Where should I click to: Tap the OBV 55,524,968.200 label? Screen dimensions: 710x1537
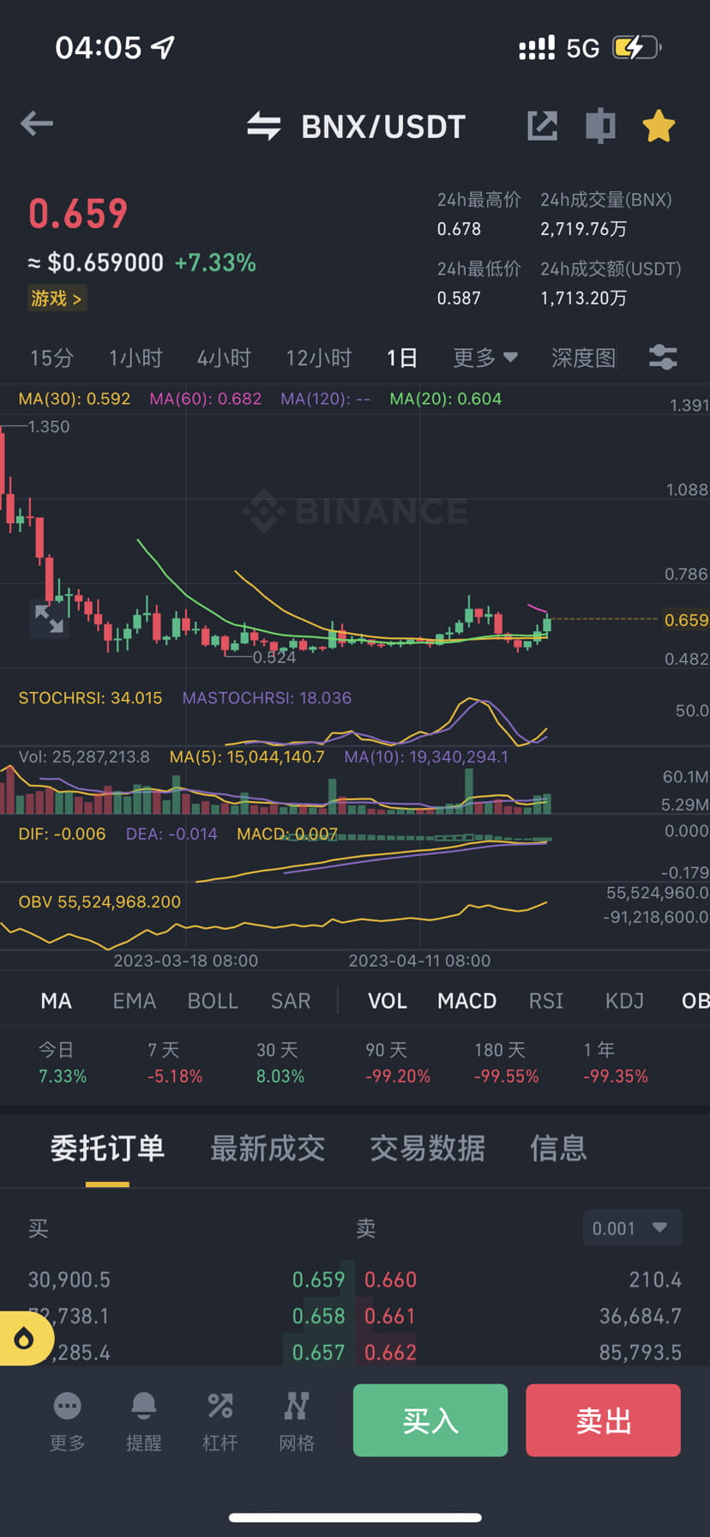click(99, 902)
